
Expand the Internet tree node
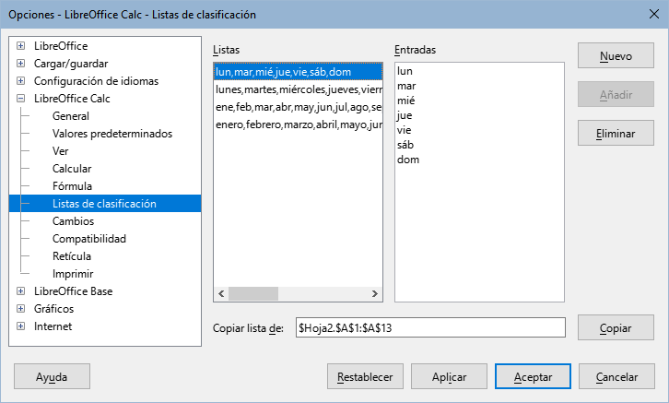click(21, 326)
